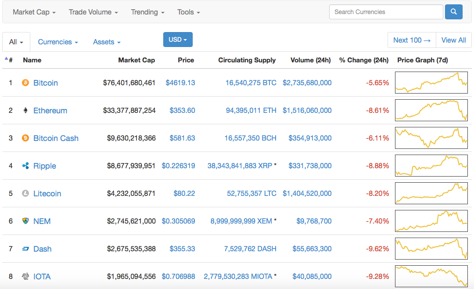The image size is (474, 289).
Task: Open IOTA 7d price graph
Action: click(431, 276)
